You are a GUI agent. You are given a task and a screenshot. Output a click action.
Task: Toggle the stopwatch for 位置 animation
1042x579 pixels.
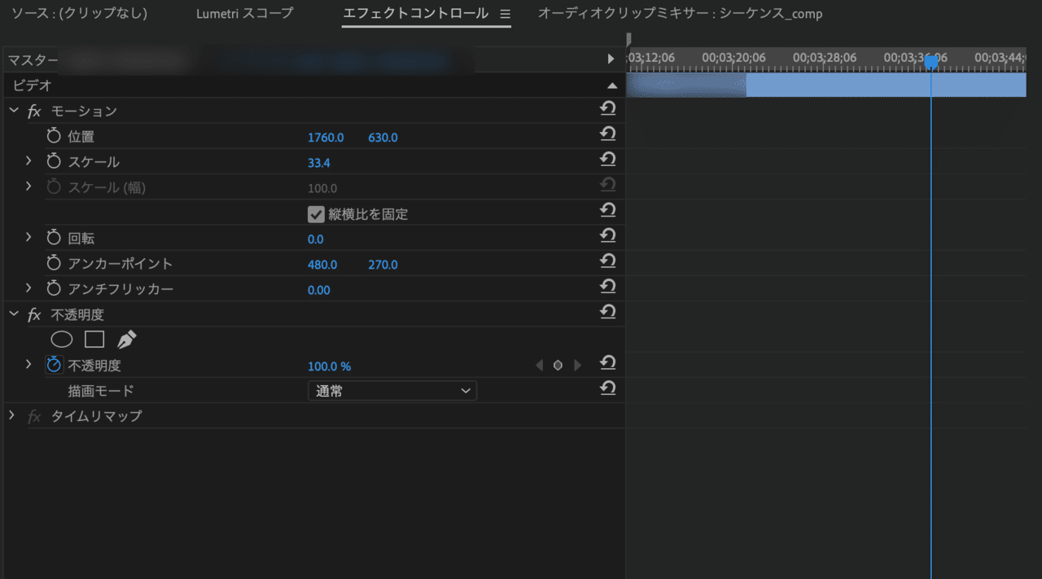click(x=53, y=136)
